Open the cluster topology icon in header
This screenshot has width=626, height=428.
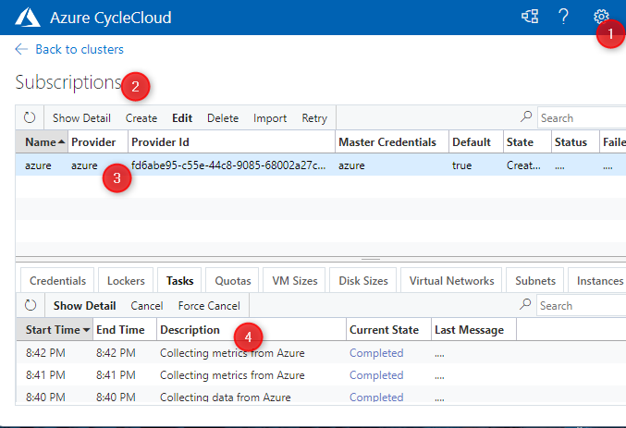(x=530, y=18)
